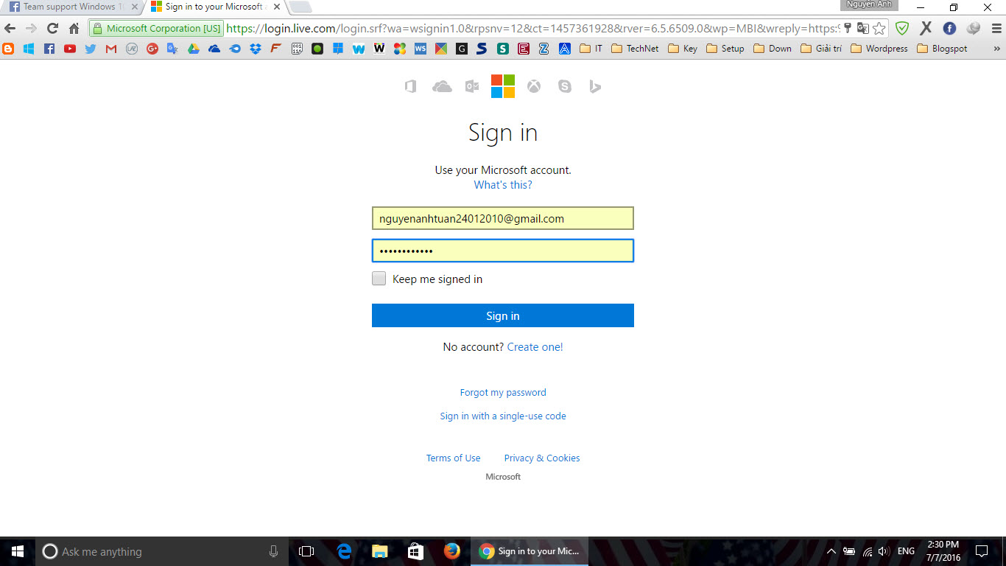Open the IT bookmarks folder
This screenshot has width=1006, height=566.
[x=591, y=49]
